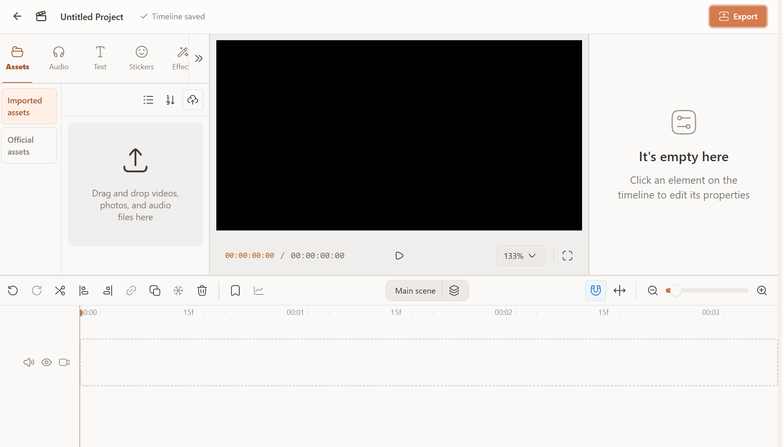Delete selected element with trash icon
Image resolution: width=784 pixels, height=447 pixels.
[202, 290]
